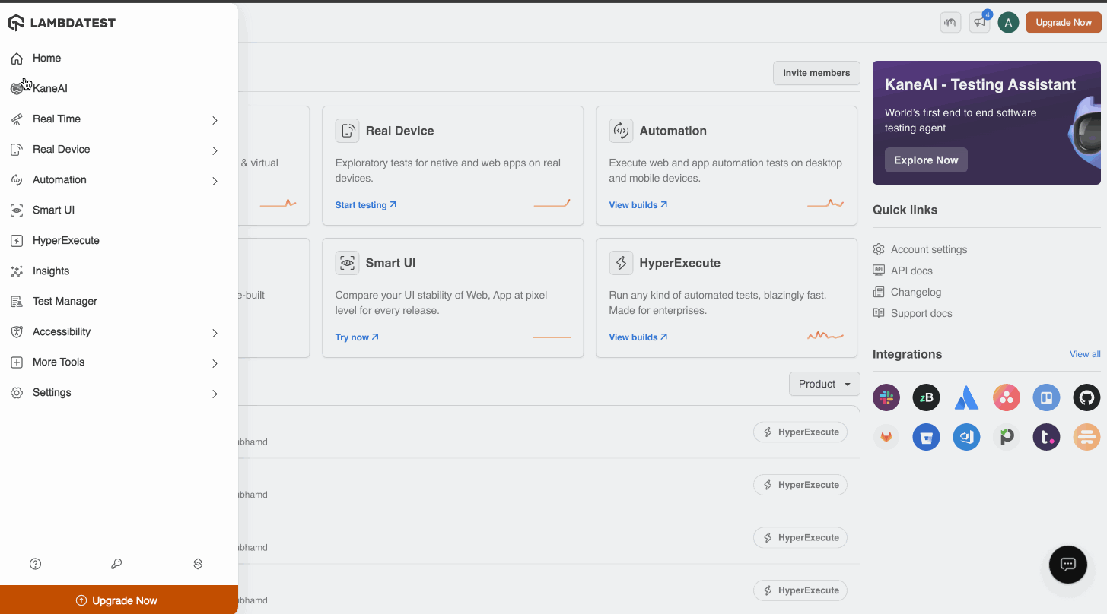The height and width of the screenshot is (614, 1107).
Task: Open the Account settings quick link
Action: pos(928,249)
